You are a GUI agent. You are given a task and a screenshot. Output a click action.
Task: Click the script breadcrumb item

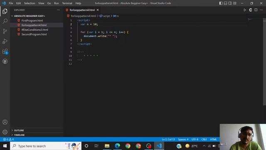pyautogui.click(x=106, y=16)
